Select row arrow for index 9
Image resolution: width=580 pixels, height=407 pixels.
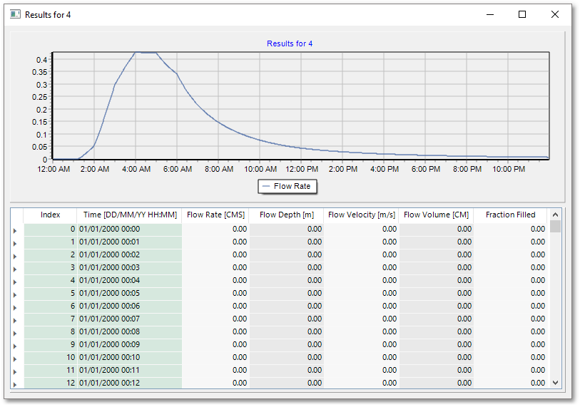(x=16, y=346)
